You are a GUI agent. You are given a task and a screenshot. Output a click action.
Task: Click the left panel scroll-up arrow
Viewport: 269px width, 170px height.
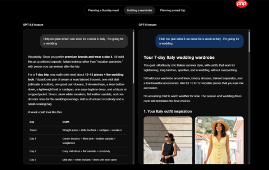(133, 31)
